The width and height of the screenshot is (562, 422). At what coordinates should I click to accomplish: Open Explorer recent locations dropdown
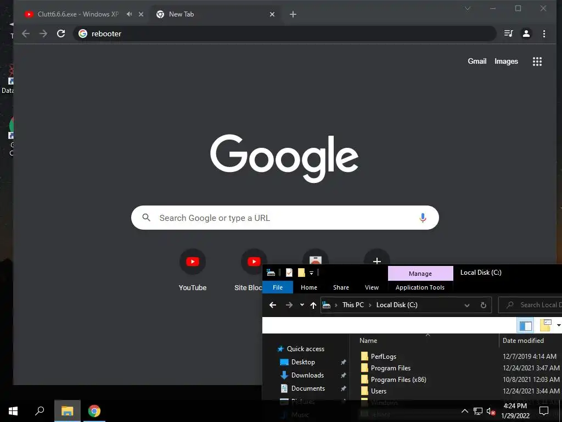pos(302,305)
